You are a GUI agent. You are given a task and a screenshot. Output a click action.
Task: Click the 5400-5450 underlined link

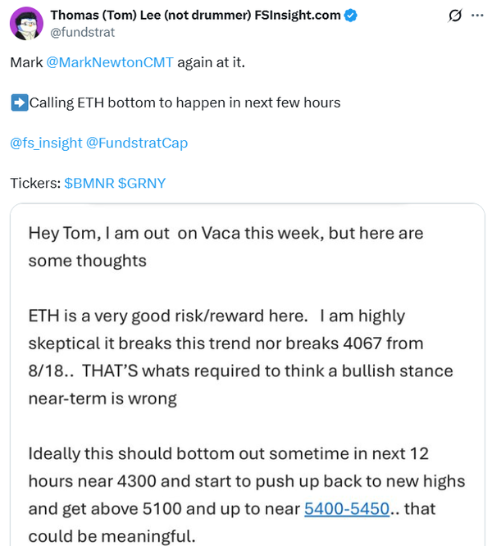coord(346,509)
